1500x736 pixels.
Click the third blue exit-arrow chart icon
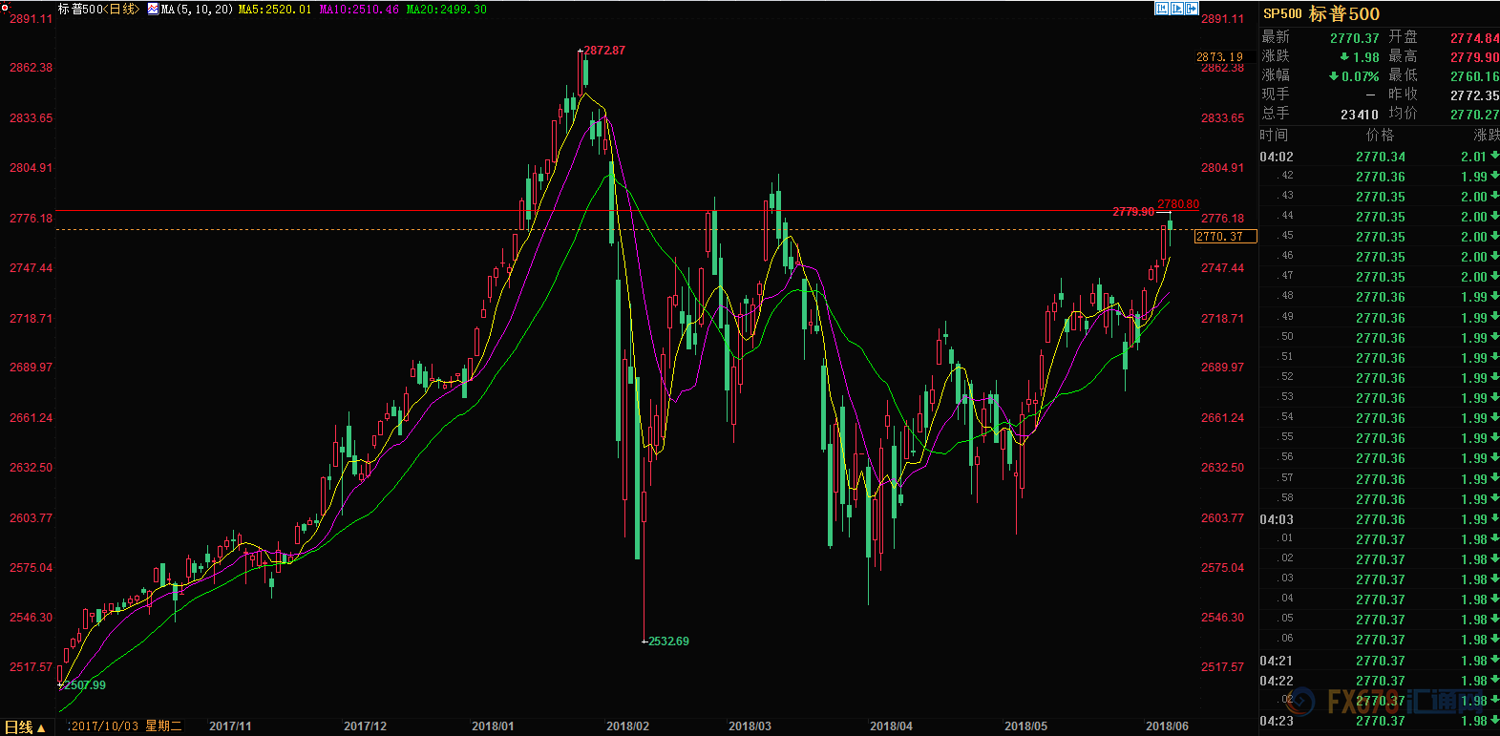1192,9
